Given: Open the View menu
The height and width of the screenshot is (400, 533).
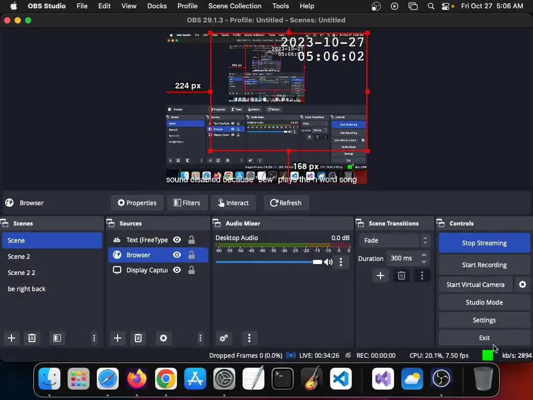Looking at the screenshot, I should [x=129, y=6].
